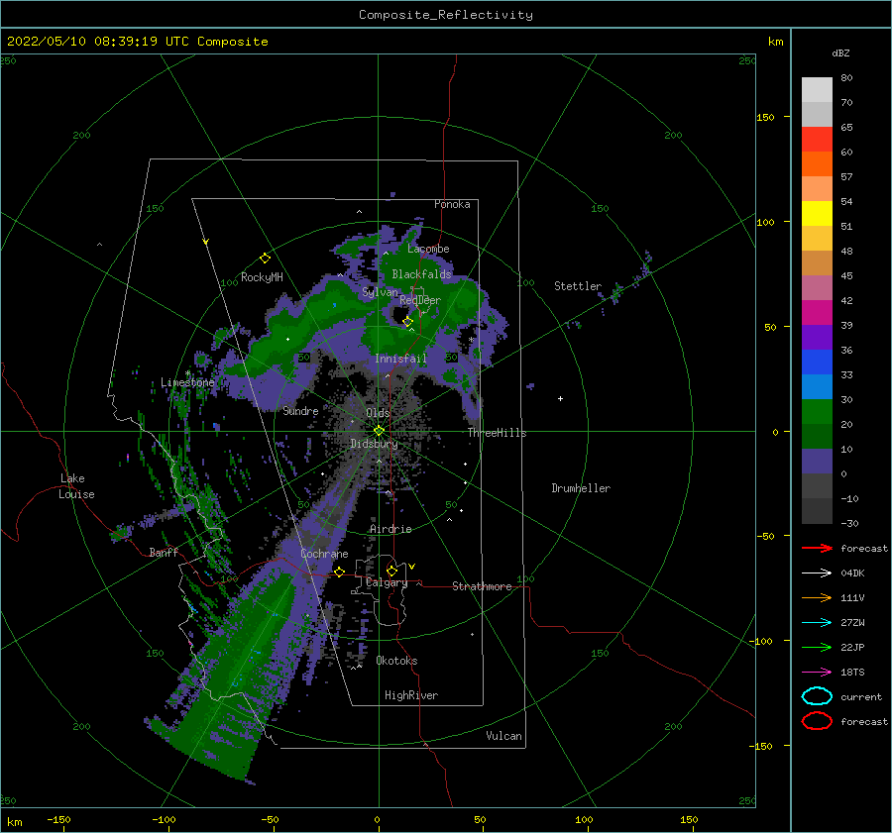Click the yellow diamond marker at RedDeer
892x833 pixels.
tap(407, 322)
